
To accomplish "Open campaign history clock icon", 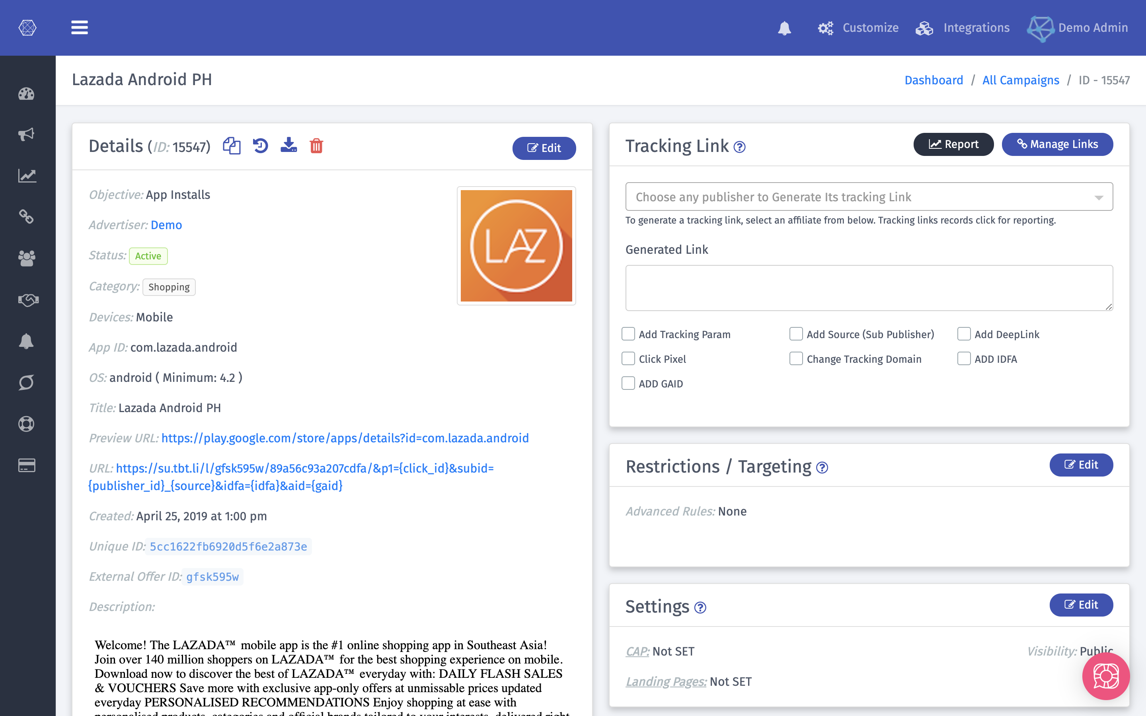I will coord(261,146).
